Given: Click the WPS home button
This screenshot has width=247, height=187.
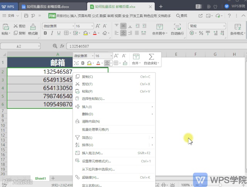Looking at the screenshot, I should pyautogui.click(x=8, y=7).
